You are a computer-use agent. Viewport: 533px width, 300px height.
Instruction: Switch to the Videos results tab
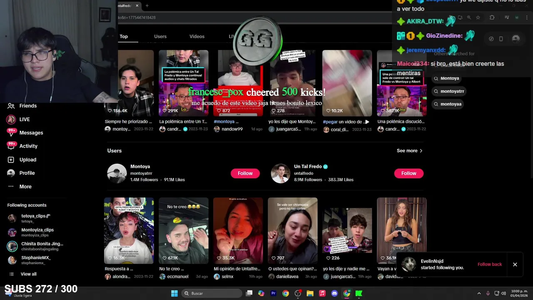tap(197, 37)
